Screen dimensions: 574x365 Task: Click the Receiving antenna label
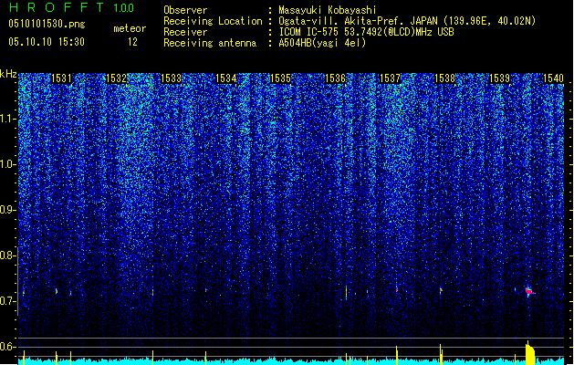(x=210, y=43)
